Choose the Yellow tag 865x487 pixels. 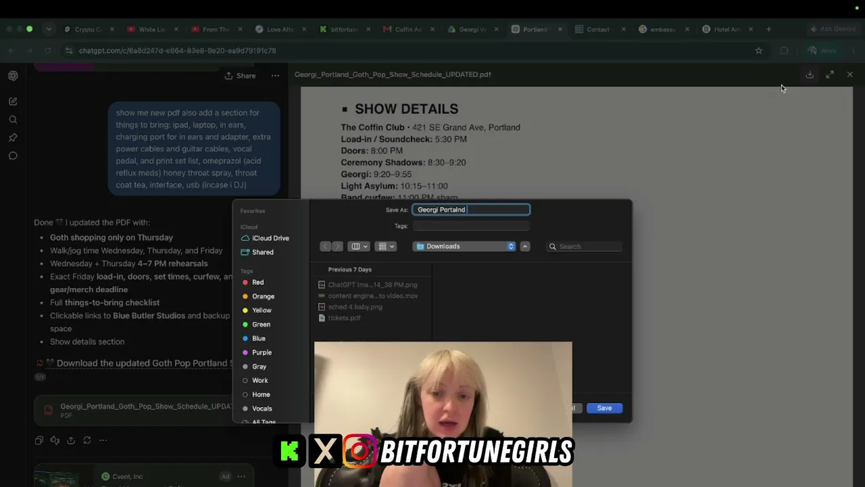[257, 310]
